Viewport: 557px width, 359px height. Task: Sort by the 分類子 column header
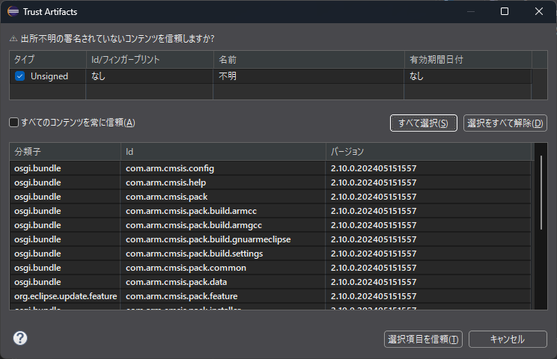[x=65, y=152]
